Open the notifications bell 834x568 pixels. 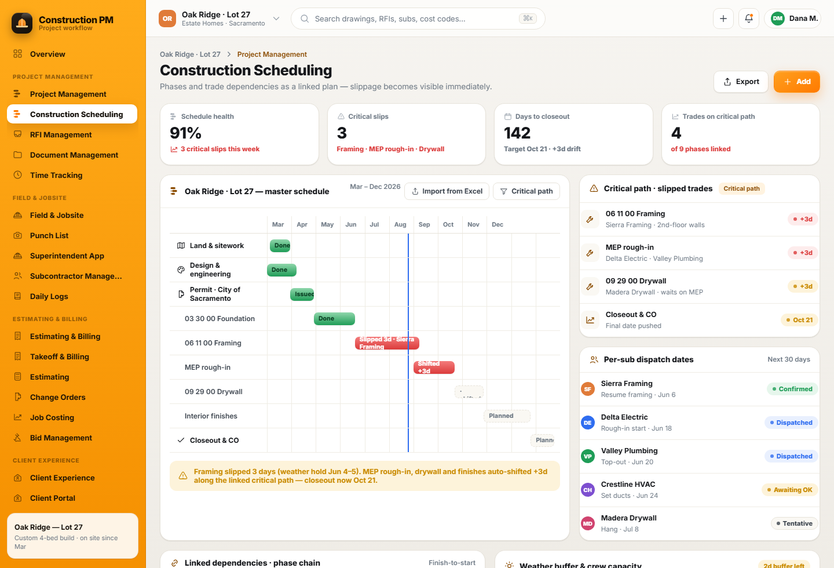pos(749,19)
